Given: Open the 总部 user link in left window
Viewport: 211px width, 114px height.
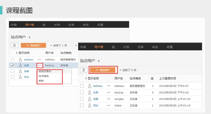Looking at the screenshot, I should (x=27, y=71).
